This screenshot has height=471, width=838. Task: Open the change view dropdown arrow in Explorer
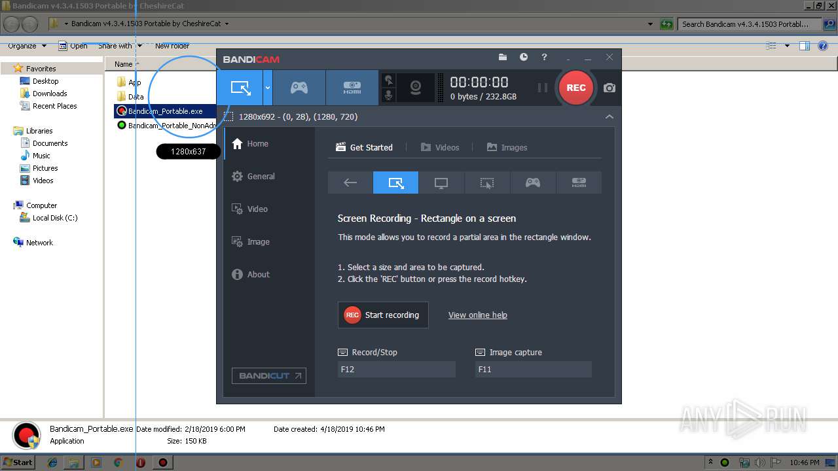tap(787, 46)
